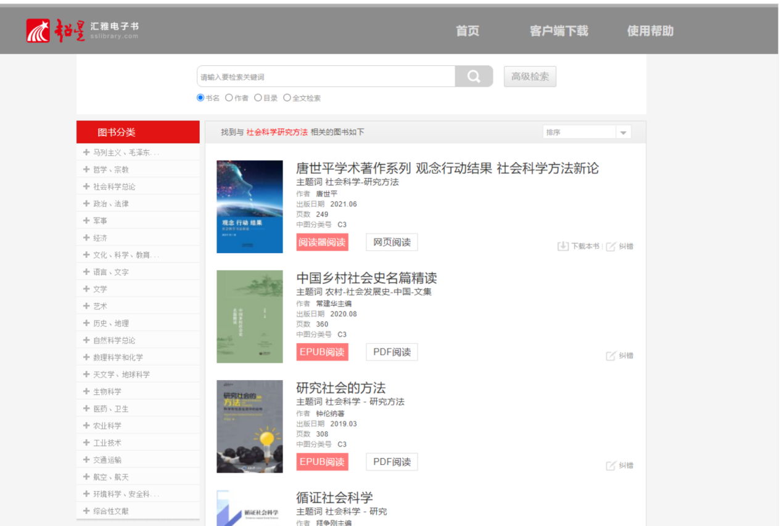This screenshot has width=782, height=526.
Task: Click the 图书分类 sidebar header
Action: click(x=138, y=132)
